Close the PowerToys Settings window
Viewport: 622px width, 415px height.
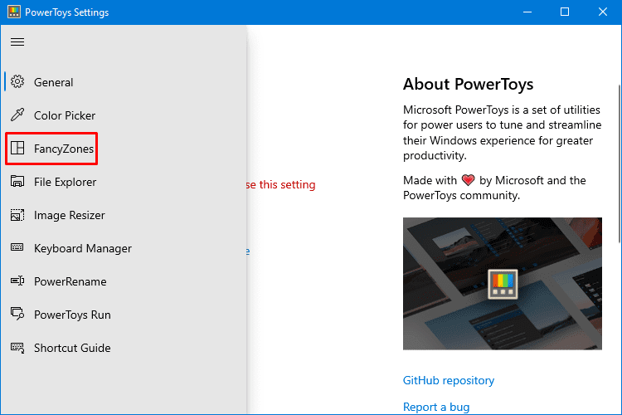603,12
